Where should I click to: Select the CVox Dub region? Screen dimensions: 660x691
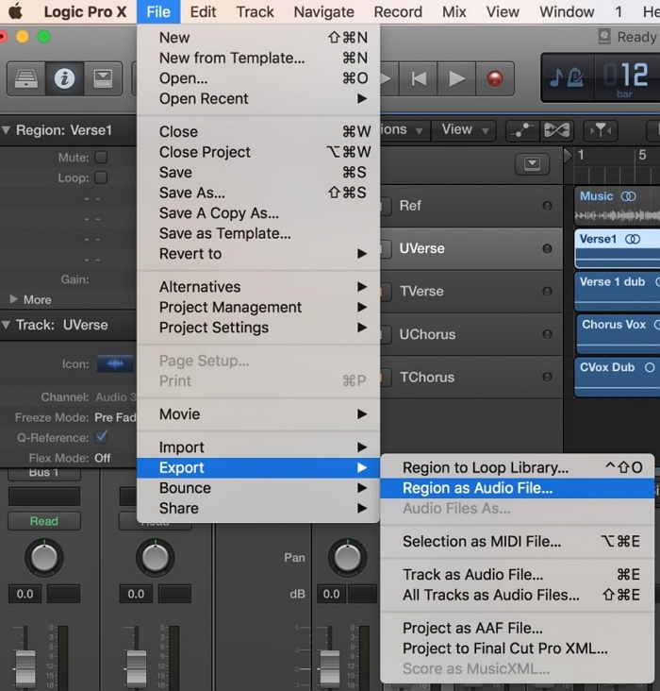tap(618, 377)
